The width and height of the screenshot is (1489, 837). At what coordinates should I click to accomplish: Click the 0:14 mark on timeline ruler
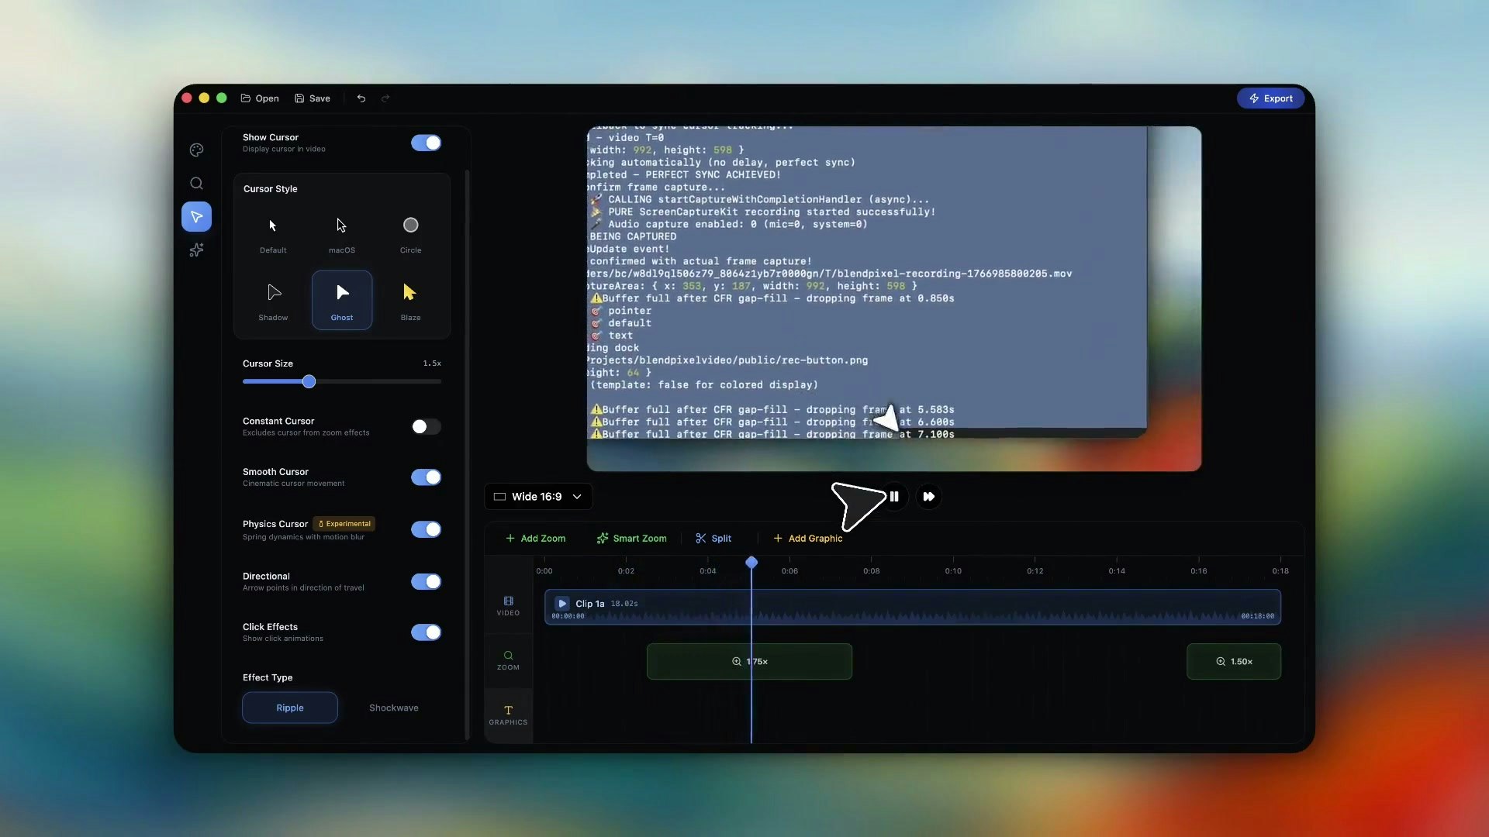(x=1117, y=570)
